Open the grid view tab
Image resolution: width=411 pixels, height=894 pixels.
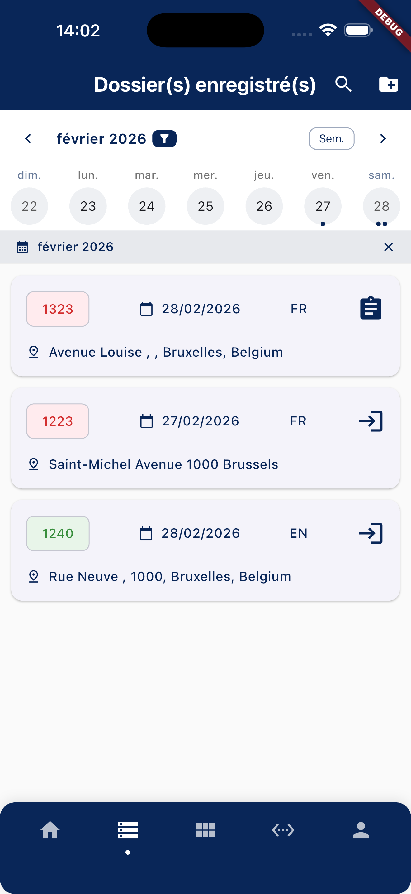click(205, 830)
